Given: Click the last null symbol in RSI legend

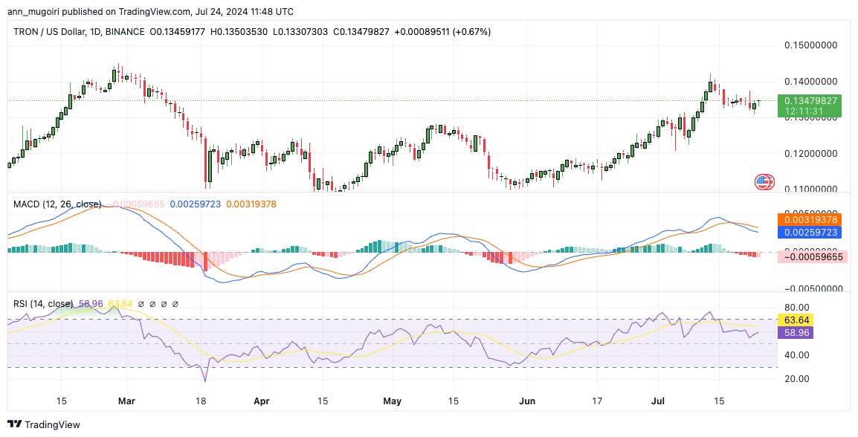Looking at the screenshot, I should (x=175, y=303).
